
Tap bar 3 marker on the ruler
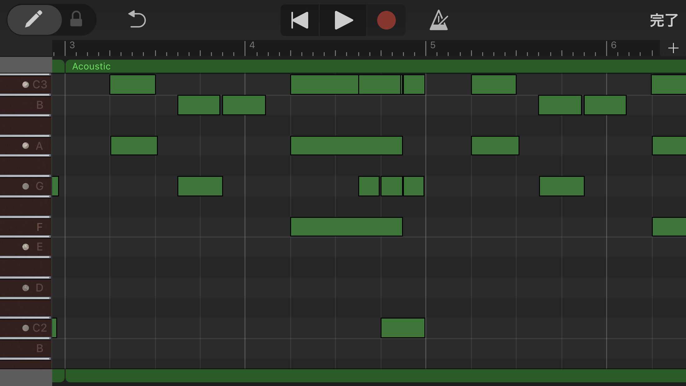pyautogui.click(x=72, y=45)
